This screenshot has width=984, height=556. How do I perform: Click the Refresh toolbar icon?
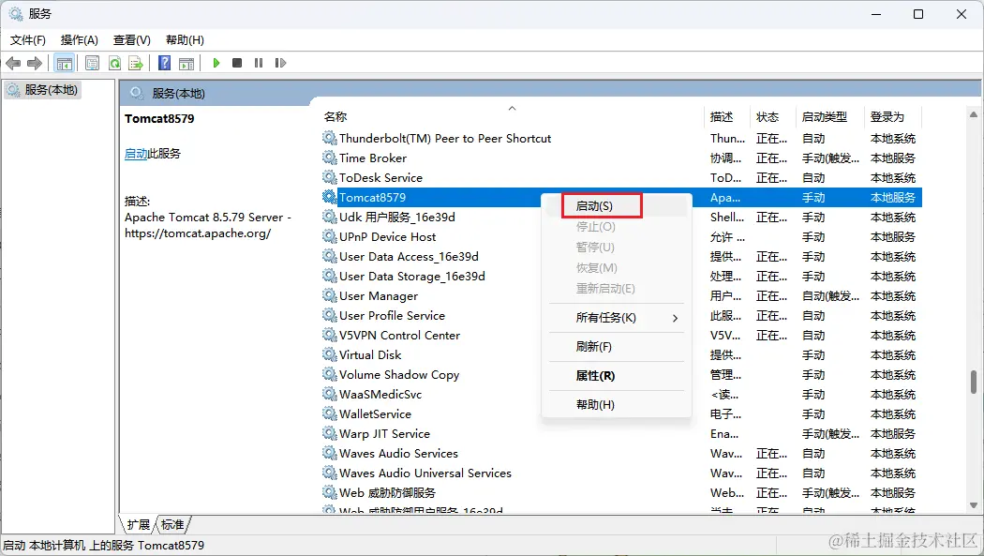pos(114,63)
